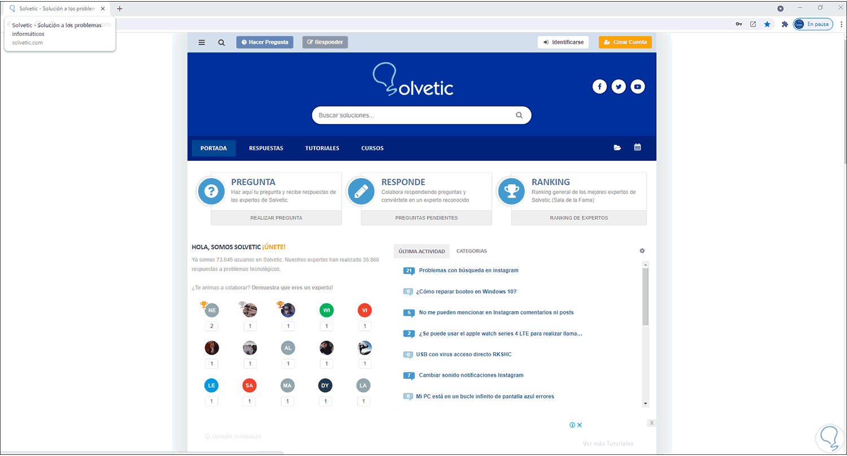Screen dimensions: 847x456
Task: Bookmark this page with the star icon
Action: tap(767, 24)
